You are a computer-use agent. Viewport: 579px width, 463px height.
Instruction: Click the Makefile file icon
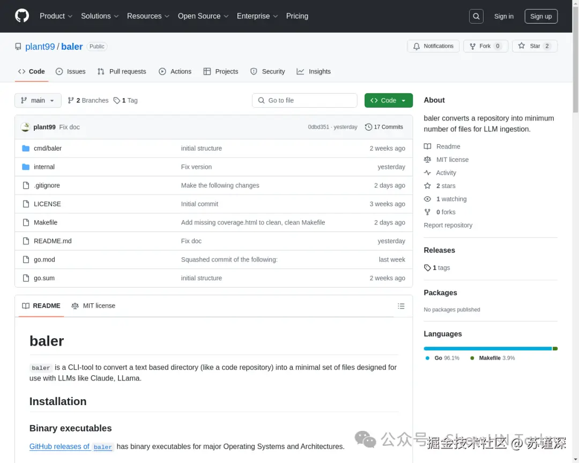click(26, 222)
